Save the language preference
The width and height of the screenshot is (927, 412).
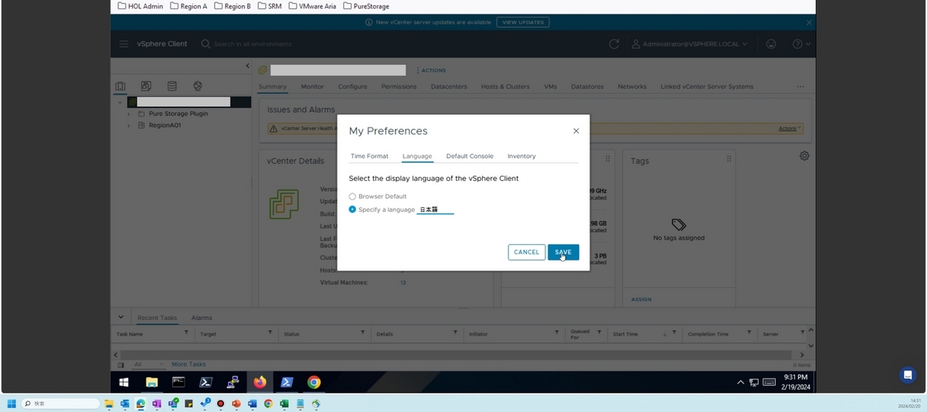coord(563,252)
